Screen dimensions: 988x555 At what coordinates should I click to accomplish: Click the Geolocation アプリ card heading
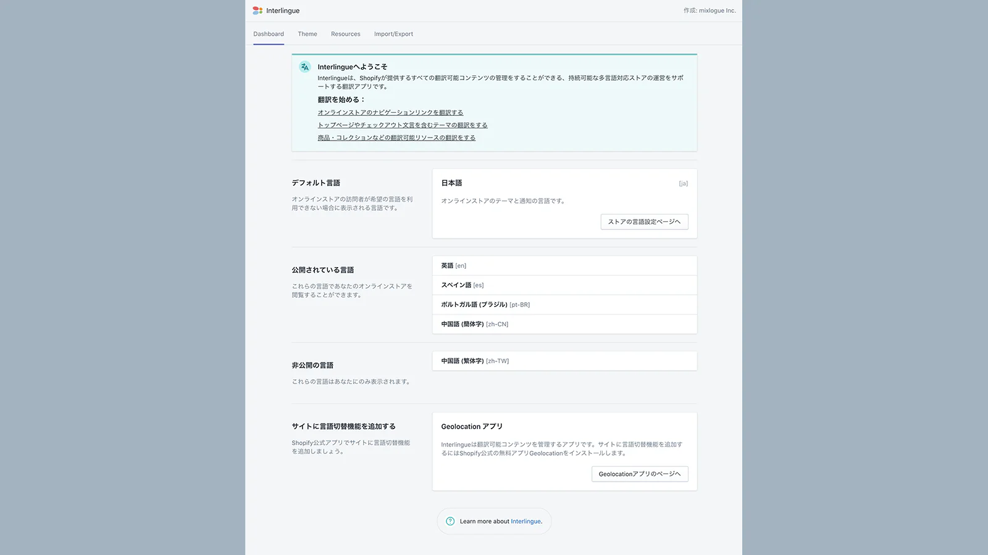[x=472, y=426]
